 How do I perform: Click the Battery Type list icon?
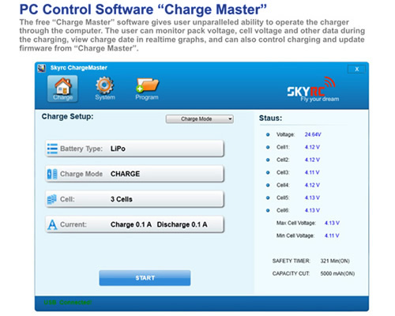click(x=52, y=149)
